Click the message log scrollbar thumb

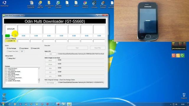pos(39,80)
